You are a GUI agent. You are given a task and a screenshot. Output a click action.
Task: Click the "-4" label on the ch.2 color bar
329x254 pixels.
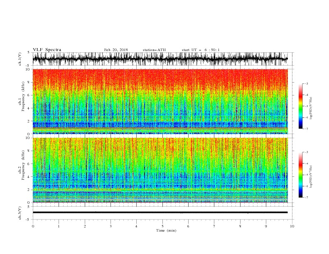click(306, 164)
